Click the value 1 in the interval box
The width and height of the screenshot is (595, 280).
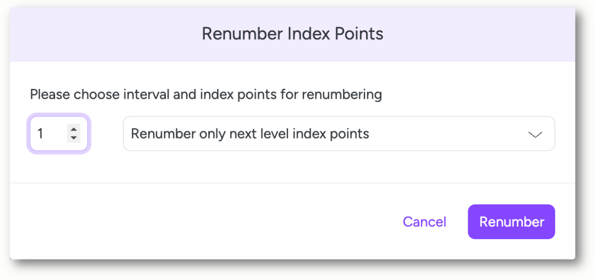(40, 134)
